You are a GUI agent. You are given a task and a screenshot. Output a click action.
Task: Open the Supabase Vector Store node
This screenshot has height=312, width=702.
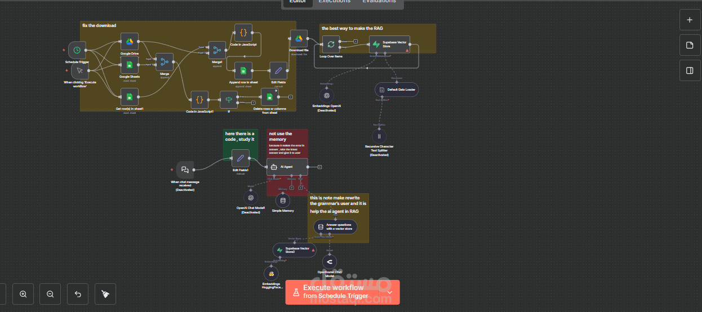tap(390, 44)
